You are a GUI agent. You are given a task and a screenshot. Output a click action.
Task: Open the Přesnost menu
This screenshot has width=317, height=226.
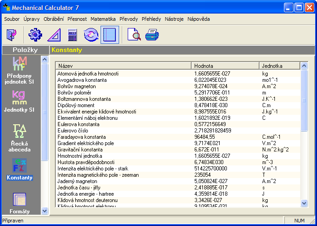click(x=77, y=19)
